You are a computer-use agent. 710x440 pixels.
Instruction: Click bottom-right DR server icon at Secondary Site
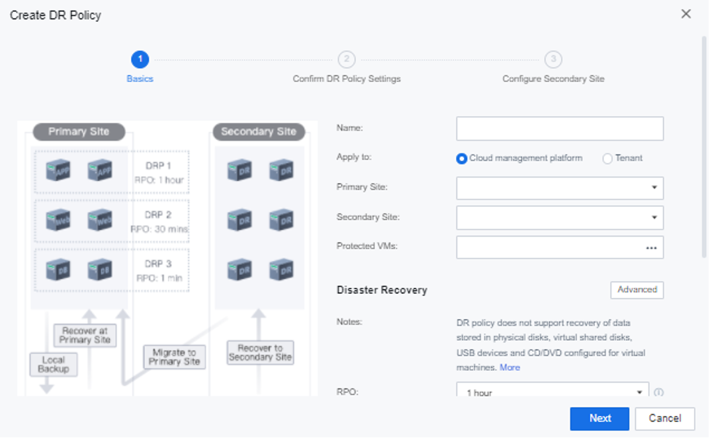point(281,270)
